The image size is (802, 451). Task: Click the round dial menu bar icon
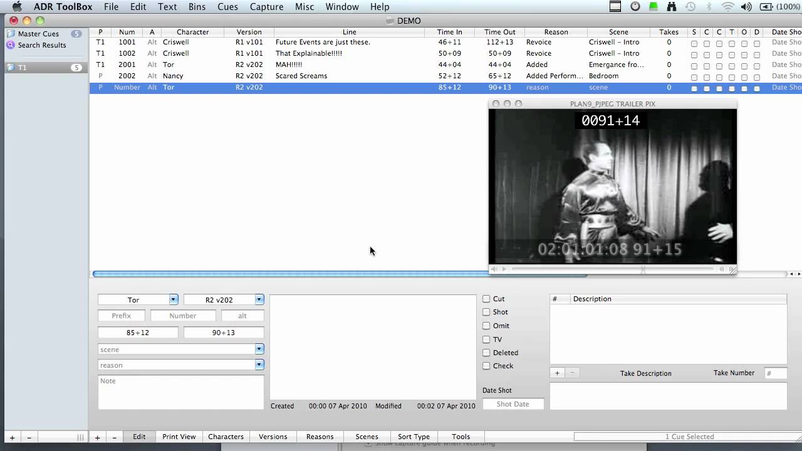point(635,7)
